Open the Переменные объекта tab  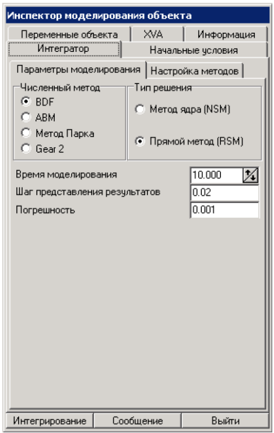click(69, 34)
